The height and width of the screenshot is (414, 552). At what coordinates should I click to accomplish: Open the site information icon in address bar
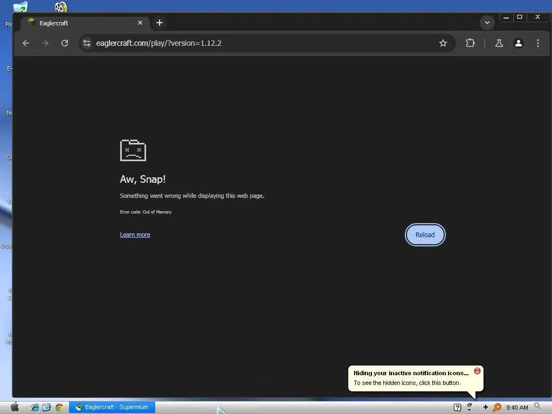pos(87,43)
